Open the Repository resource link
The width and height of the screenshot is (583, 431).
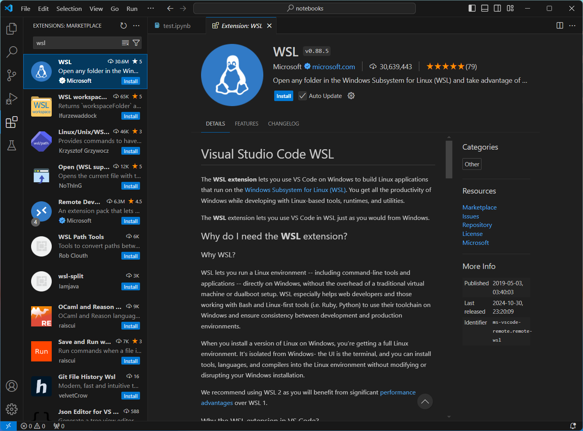pos(477,225)
